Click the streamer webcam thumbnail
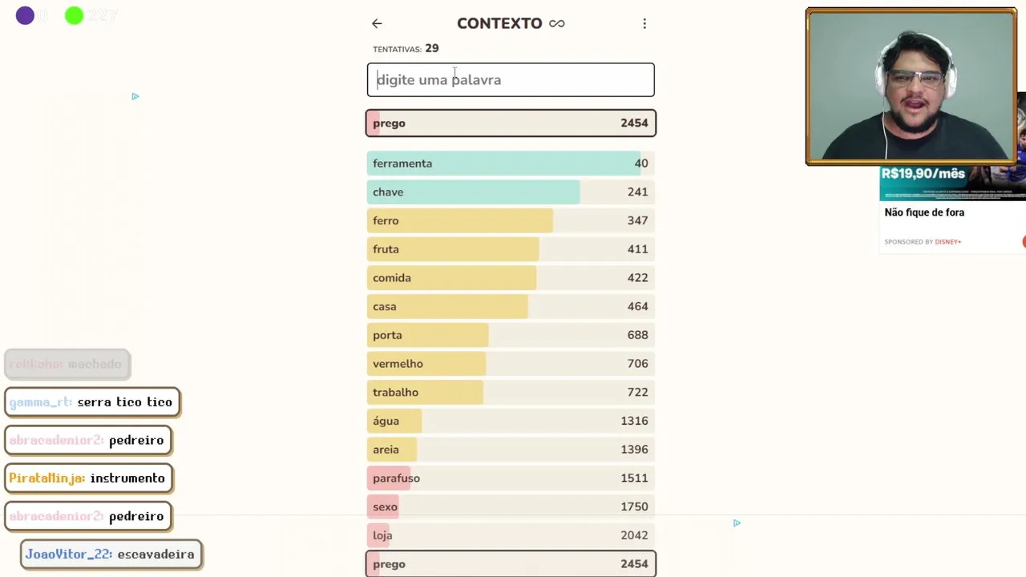 click(x=911, y=87)
